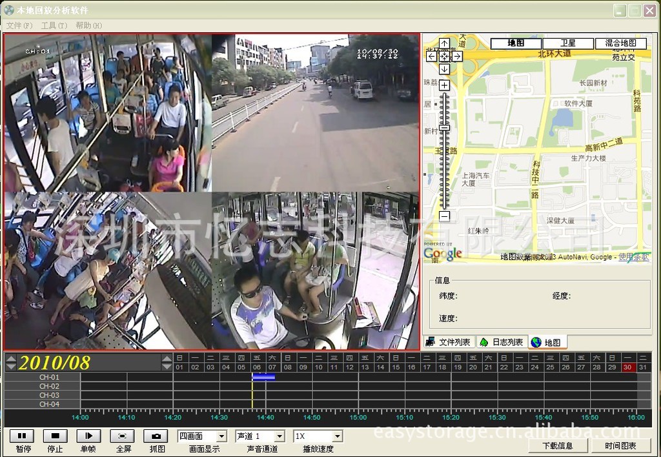
Task: Switch to the 日志列表 tab
Action: tap(502, 342)
